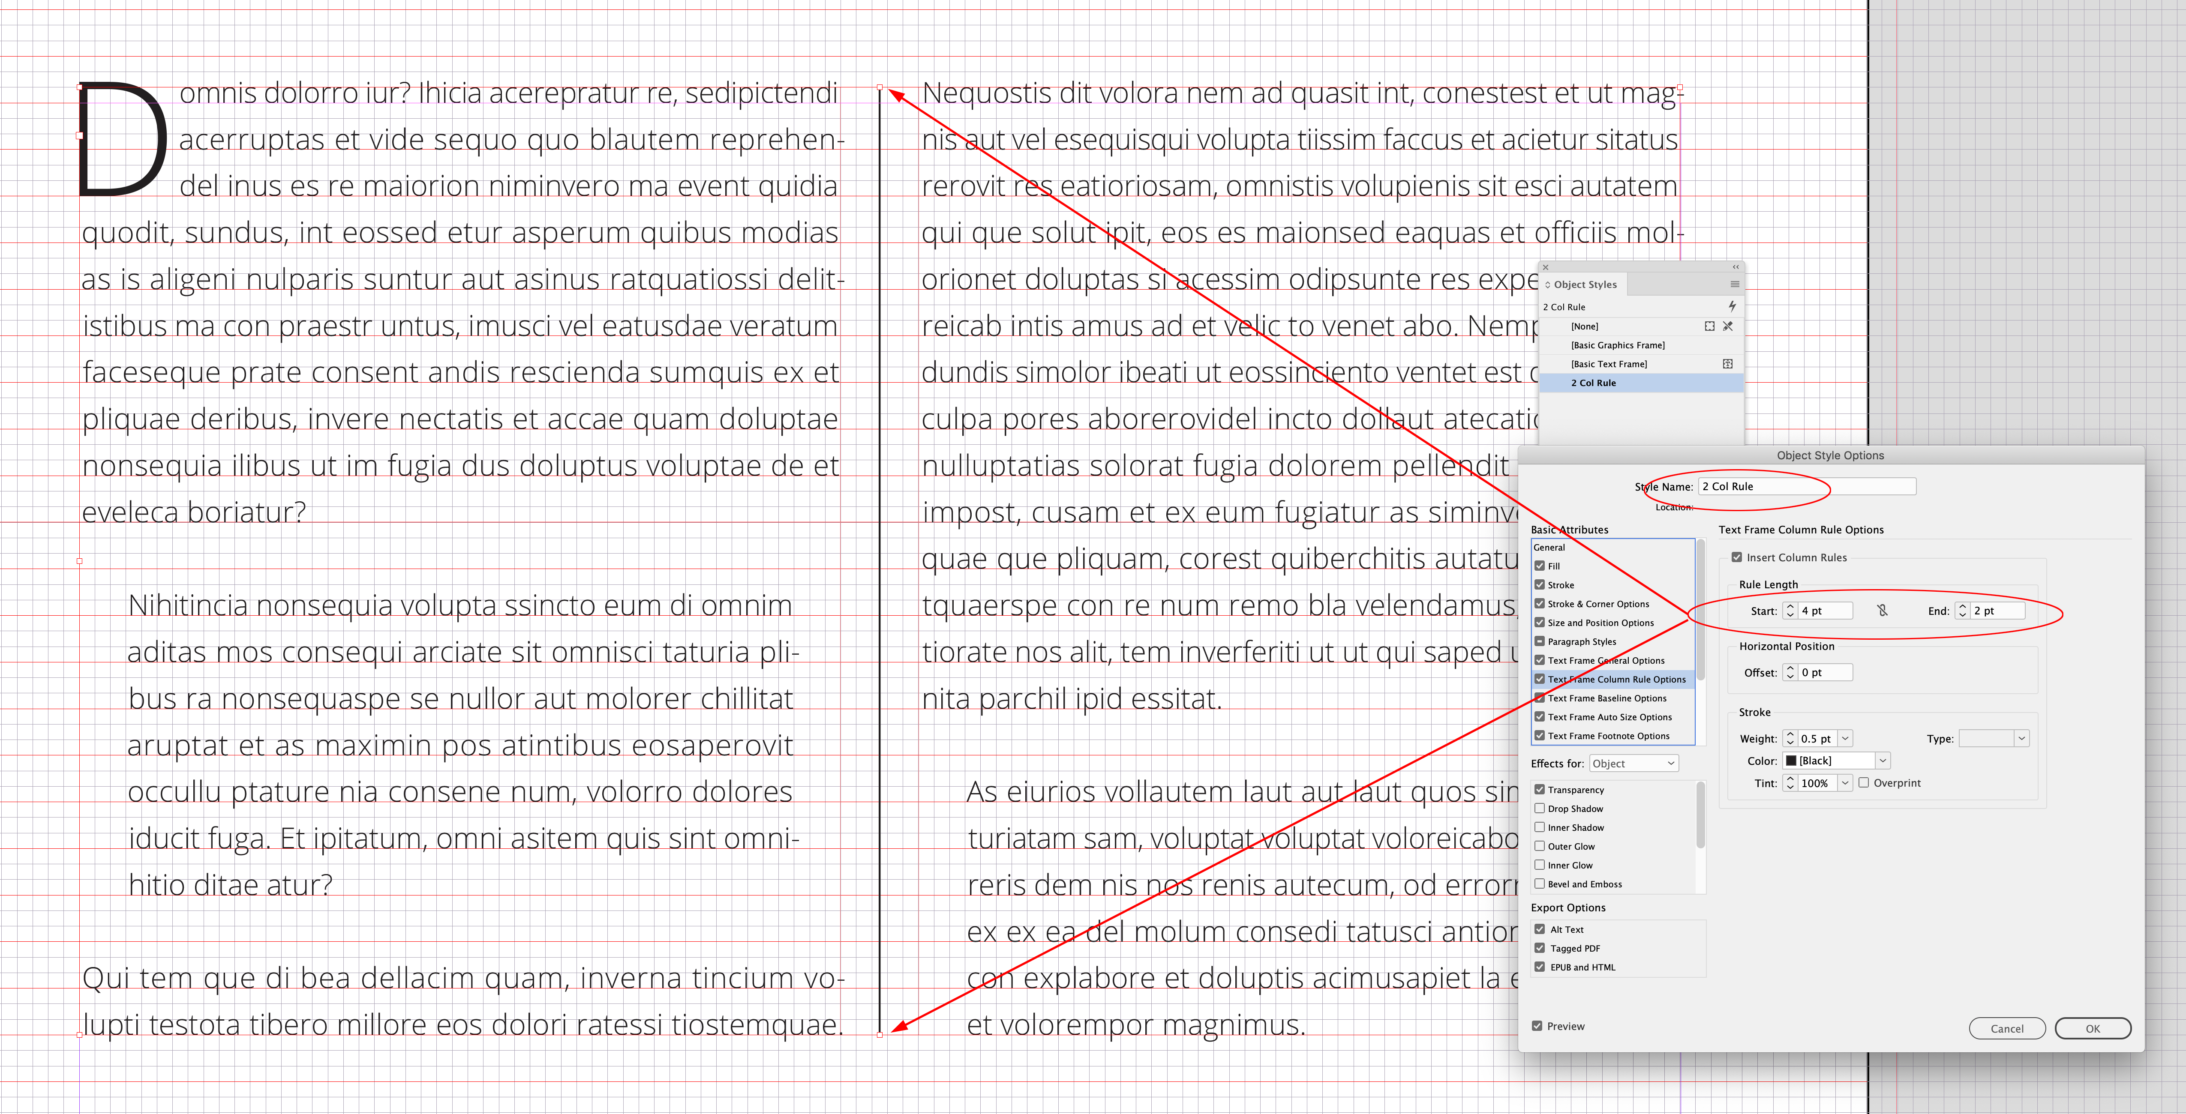The image size is (2186, 1114).
Task: Uncheck the Insert Column Rules checkbox
Action: [x=1738, y=557]
